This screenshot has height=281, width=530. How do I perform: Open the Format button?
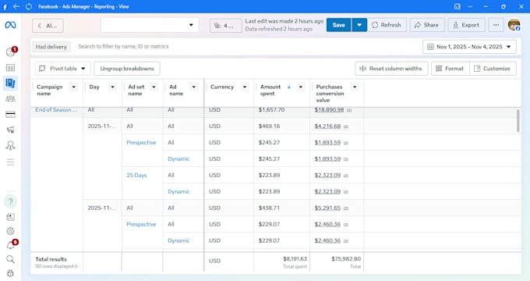click(x=450, y=69)
